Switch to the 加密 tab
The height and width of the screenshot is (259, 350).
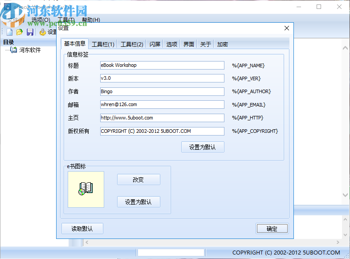(223, 44)
